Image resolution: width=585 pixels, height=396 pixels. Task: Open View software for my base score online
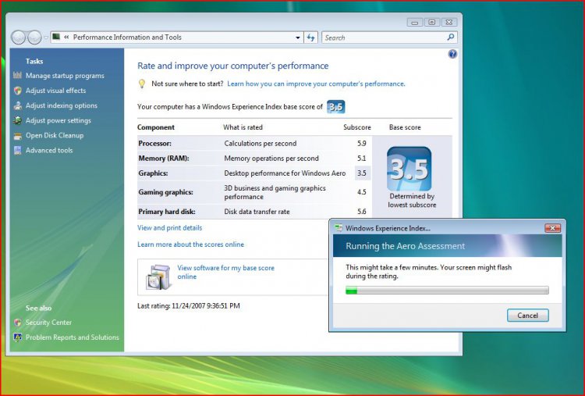pos(225,273)
